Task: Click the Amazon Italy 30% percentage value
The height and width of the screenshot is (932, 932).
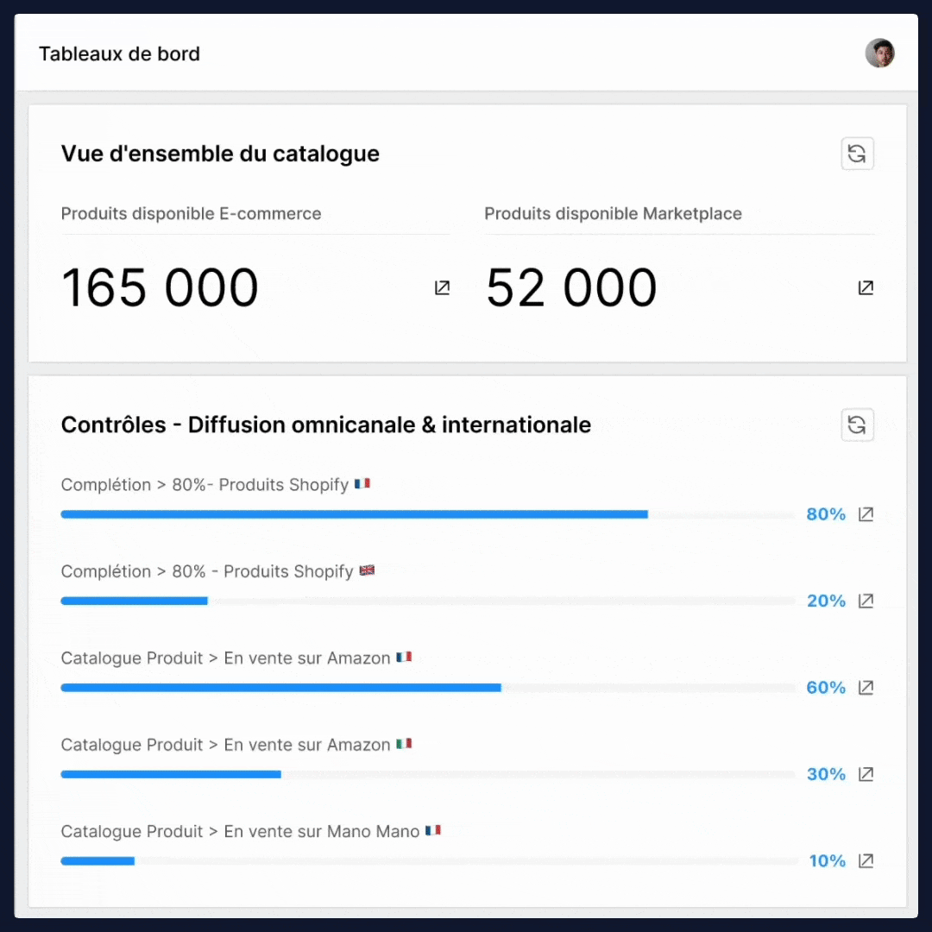Action: (826, 774)
